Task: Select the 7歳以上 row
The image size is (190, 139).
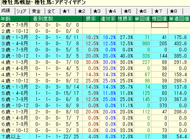Action: tap(95, 136)
